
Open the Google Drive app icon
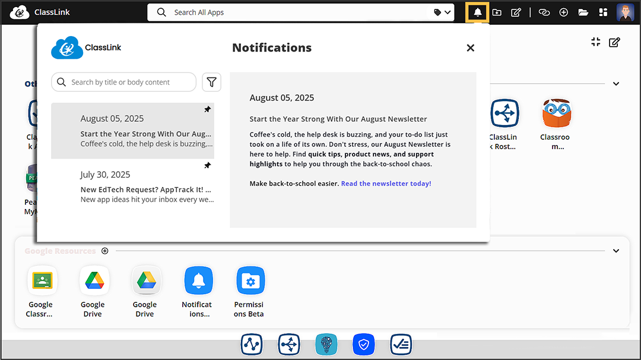point(94,280)
